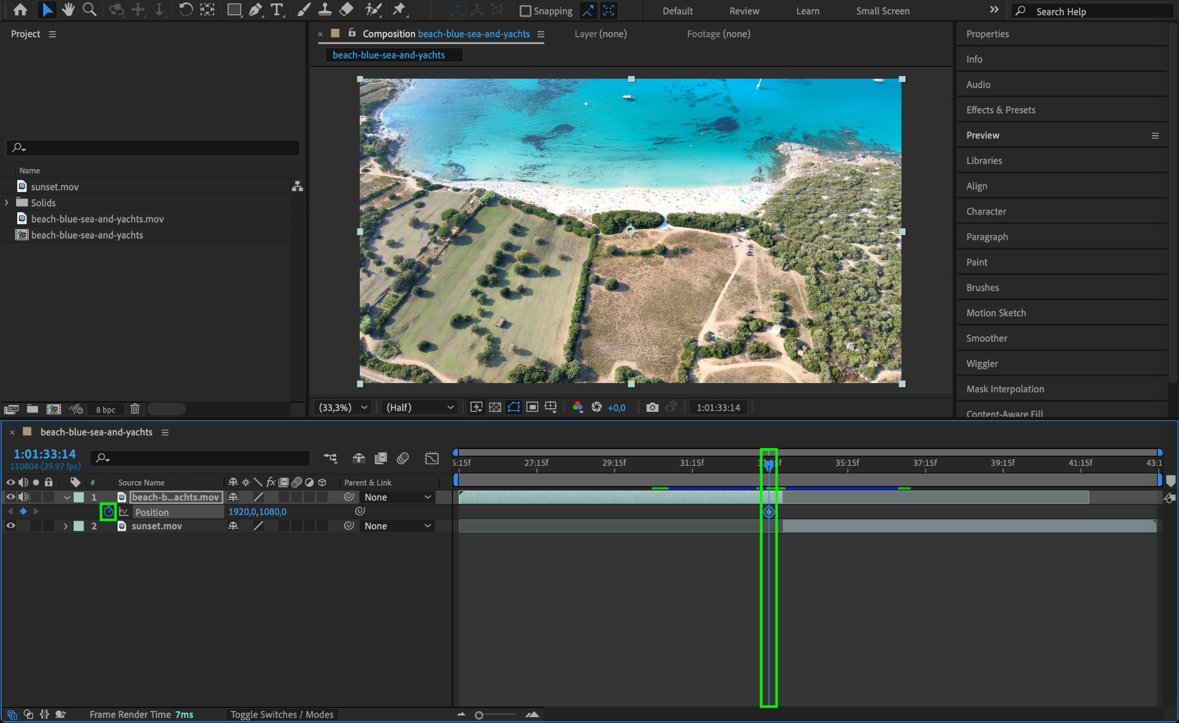Screen dimensions: 1179x723
Task: Open the graph editor in timeline
Action: tap(431, 458)
